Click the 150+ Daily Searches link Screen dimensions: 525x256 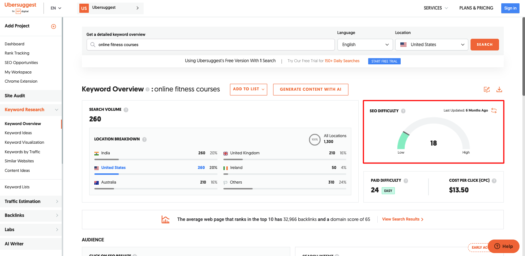342,61
